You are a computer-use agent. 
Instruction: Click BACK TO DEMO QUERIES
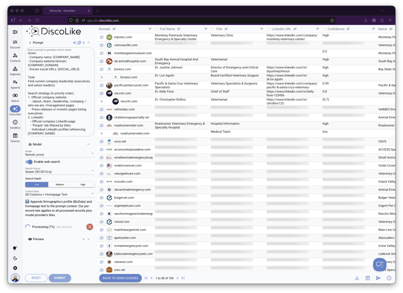(x=120, y=278)
